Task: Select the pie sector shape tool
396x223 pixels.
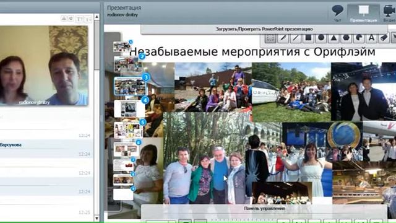Action: tap(359, 38)
